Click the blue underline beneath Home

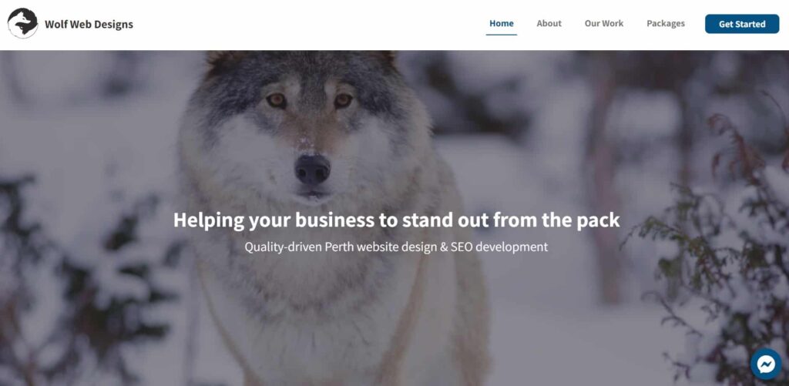[x=501, y=35]
